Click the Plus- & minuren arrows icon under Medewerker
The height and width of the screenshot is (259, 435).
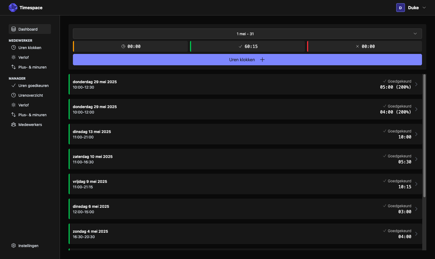(13, 67)
